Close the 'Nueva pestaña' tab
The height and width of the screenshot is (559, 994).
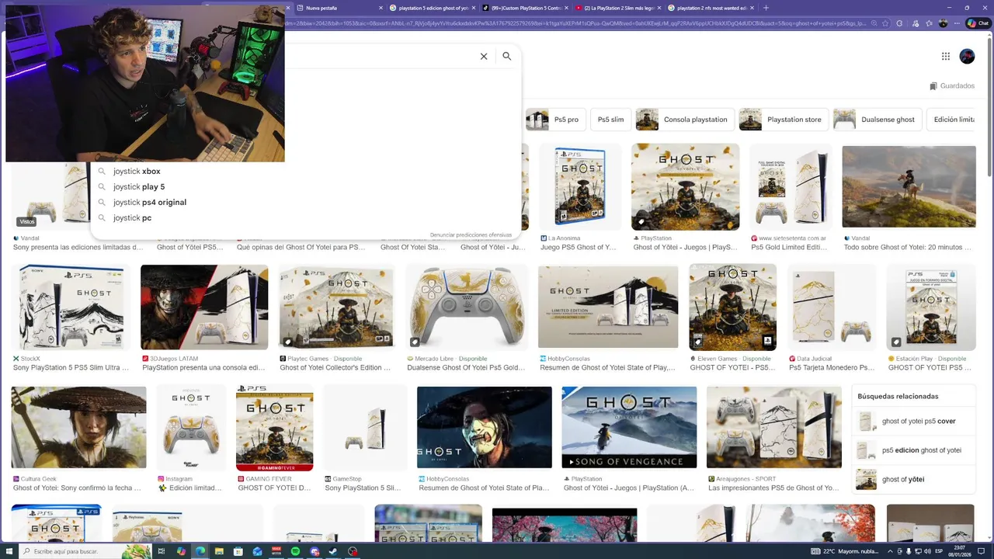click(381, 8)
